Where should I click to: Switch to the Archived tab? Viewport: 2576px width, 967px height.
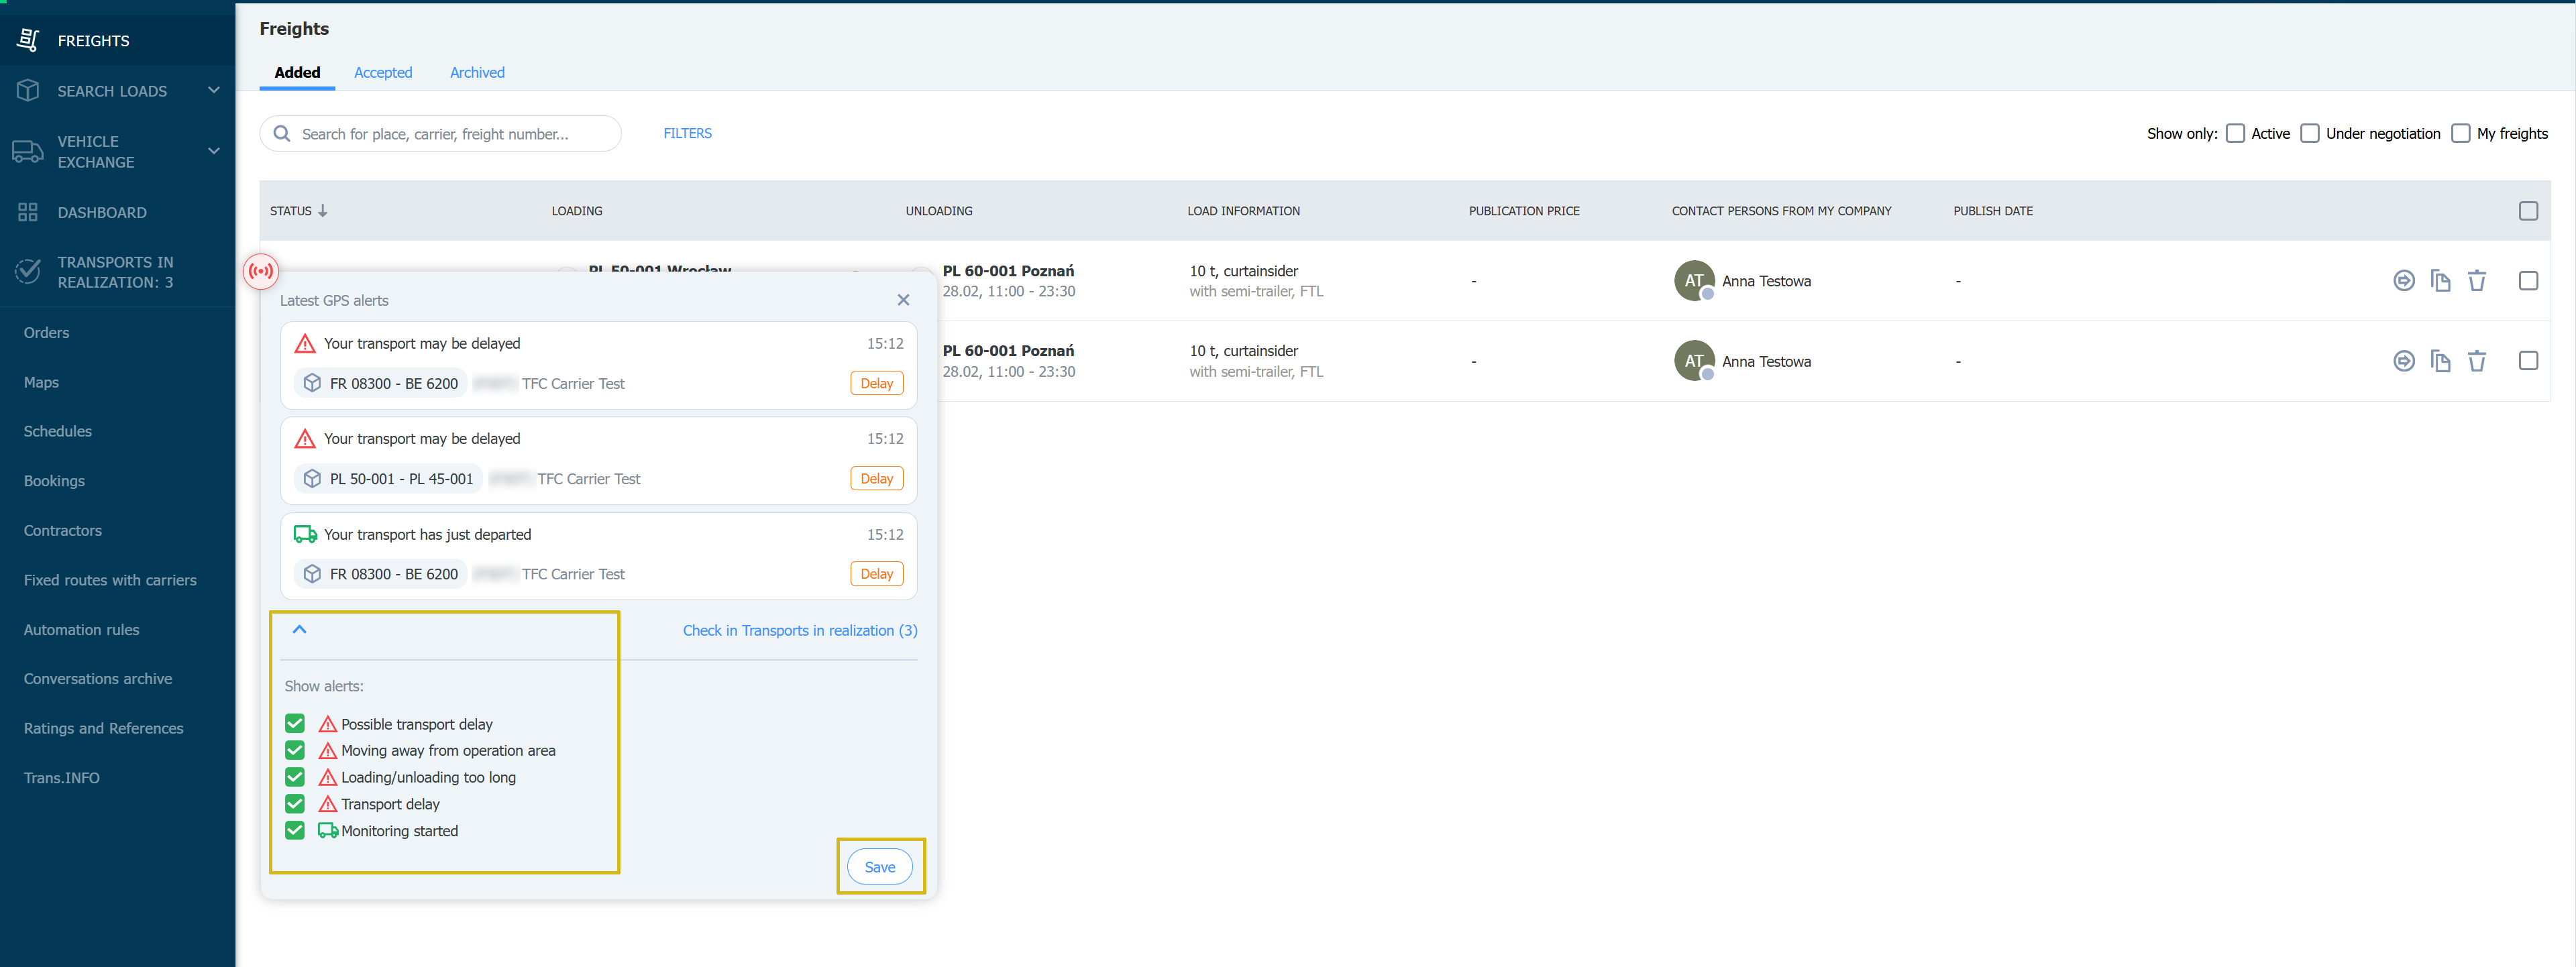coord(477,72)
